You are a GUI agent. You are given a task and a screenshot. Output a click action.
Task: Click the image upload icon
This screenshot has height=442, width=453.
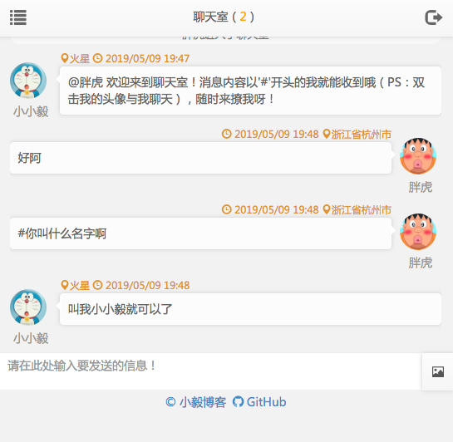(438, 371)
